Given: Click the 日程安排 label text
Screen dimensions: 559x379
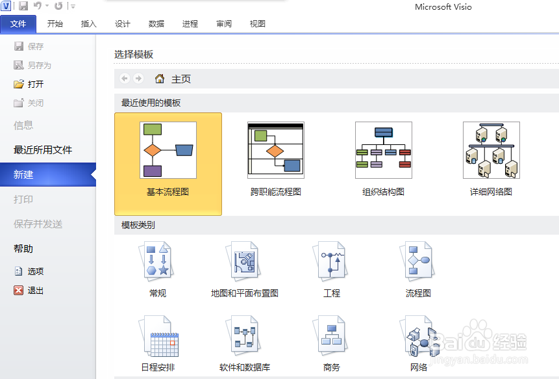Looking at the screenshot, I should tap(158, 367).
